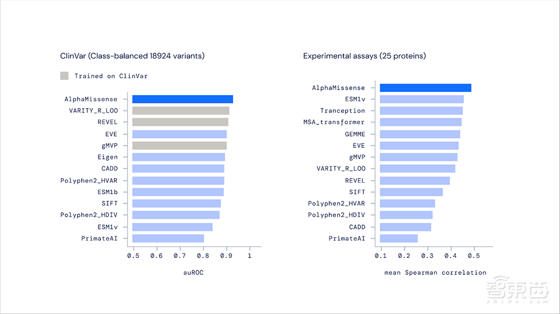
Task: Click the CADD label in experimental assays chart
Action: [x=356, y=227]
